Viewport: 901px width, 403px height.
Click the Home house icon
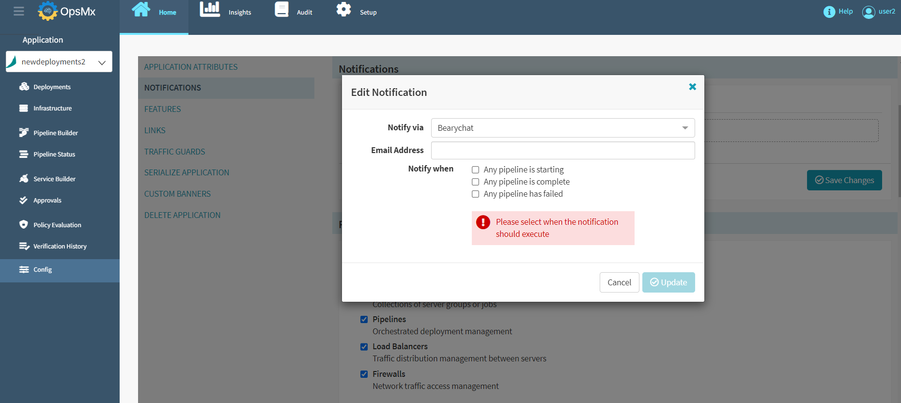[141, 10]
